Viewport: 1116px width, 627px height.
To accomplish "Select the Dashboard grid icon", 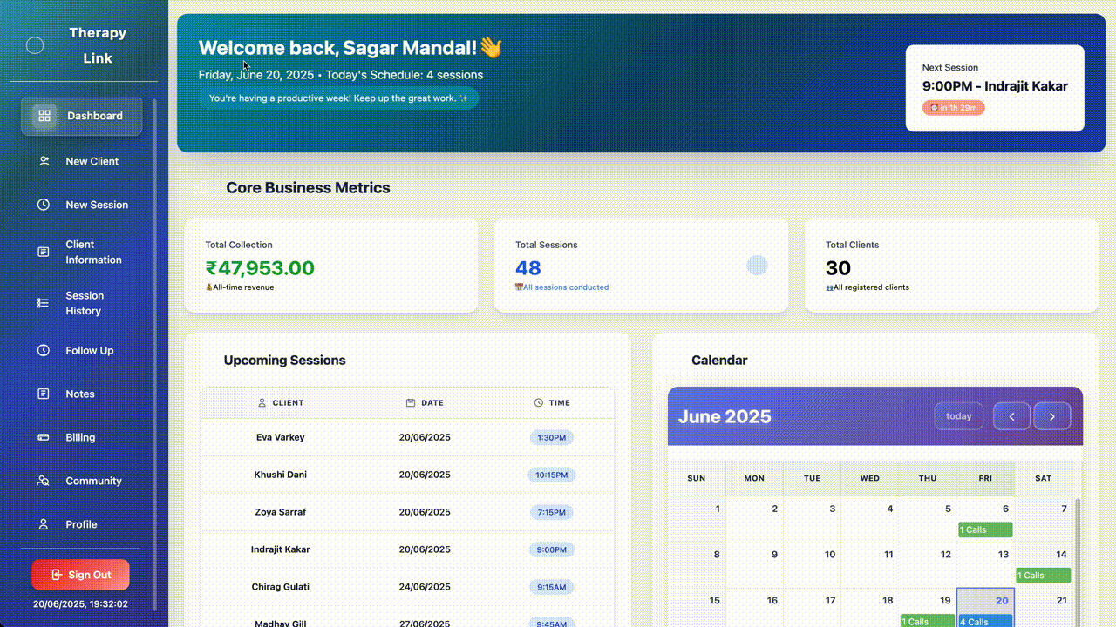I will pyautogui.click(x=44, y=115).
